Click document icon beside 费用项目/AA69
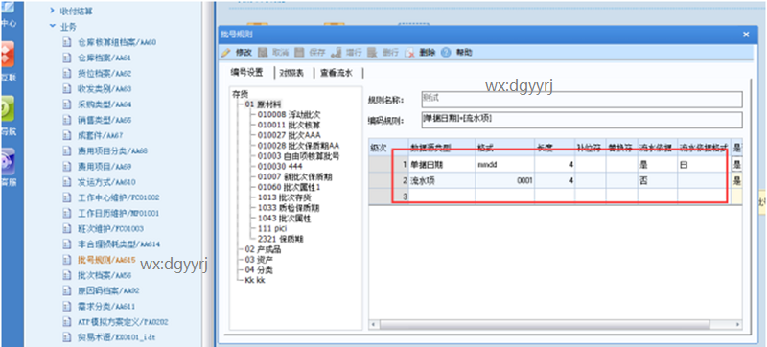 (x=67, y=167)
